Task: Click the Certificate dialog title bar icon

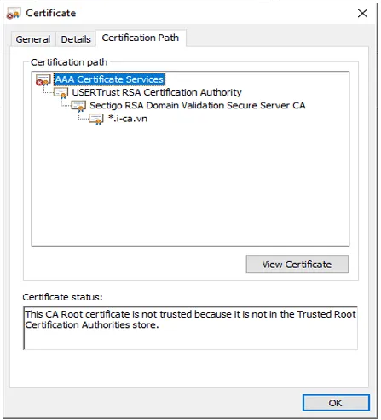Action: coord(14,14)
